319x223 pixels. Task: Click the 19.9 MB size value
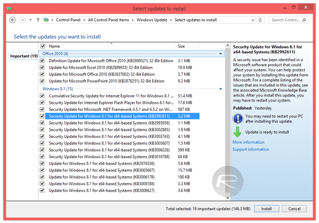(x=185, y=68)
